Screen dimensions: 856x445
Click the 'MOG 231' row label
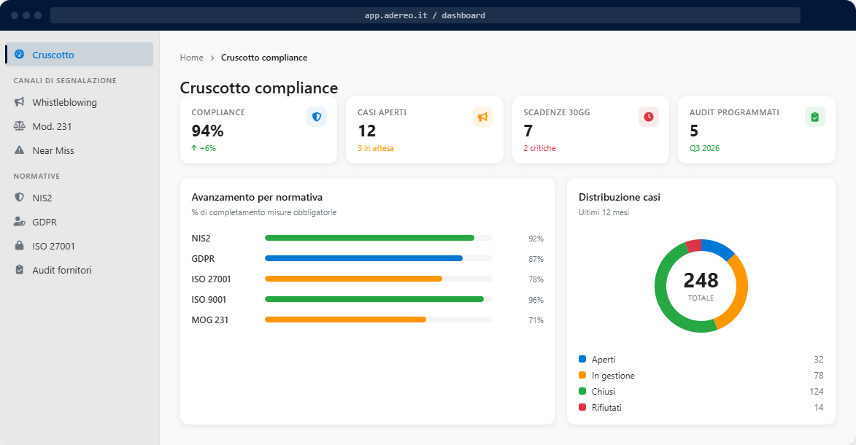coord(209,320)
